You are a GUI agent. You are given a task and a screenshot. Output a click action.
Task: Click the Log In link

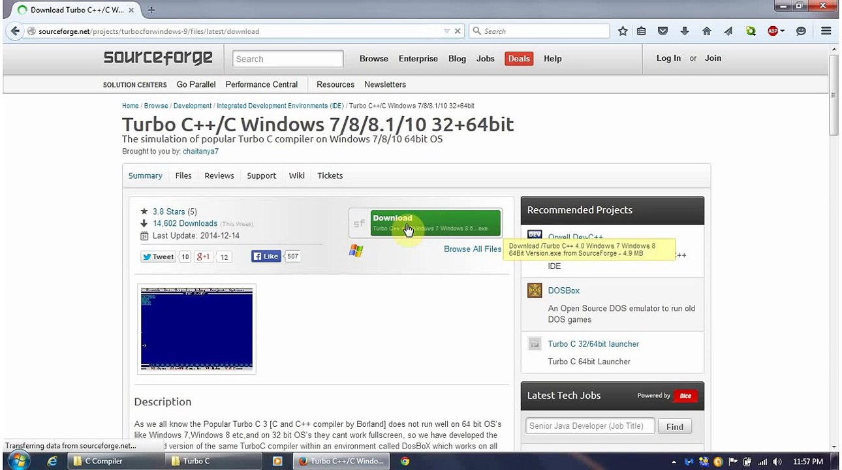(x=668, y=58)
